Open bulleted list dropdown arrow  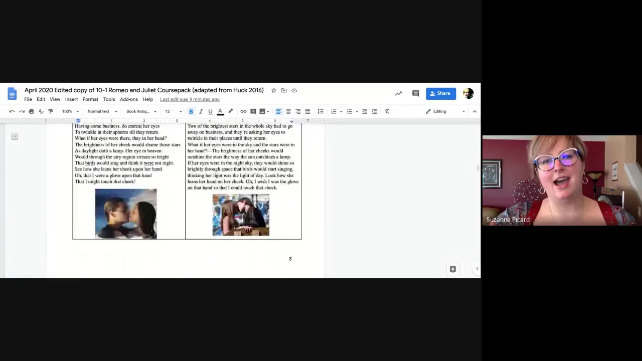pyautogui.click(x=357, y=111)
